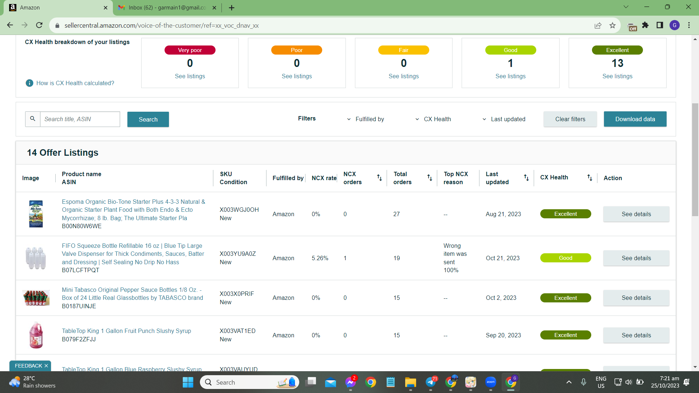Reload the page with the refresh icon
The height and width of the screenshot is (393, 699).
point(39,25)
